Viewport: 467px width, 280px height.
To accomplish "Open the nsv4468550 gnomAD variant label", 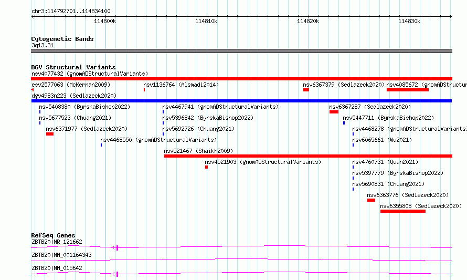I will click(158, 140).
